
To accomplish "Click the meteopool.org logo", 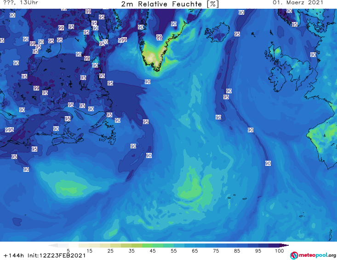I will 313,255.
